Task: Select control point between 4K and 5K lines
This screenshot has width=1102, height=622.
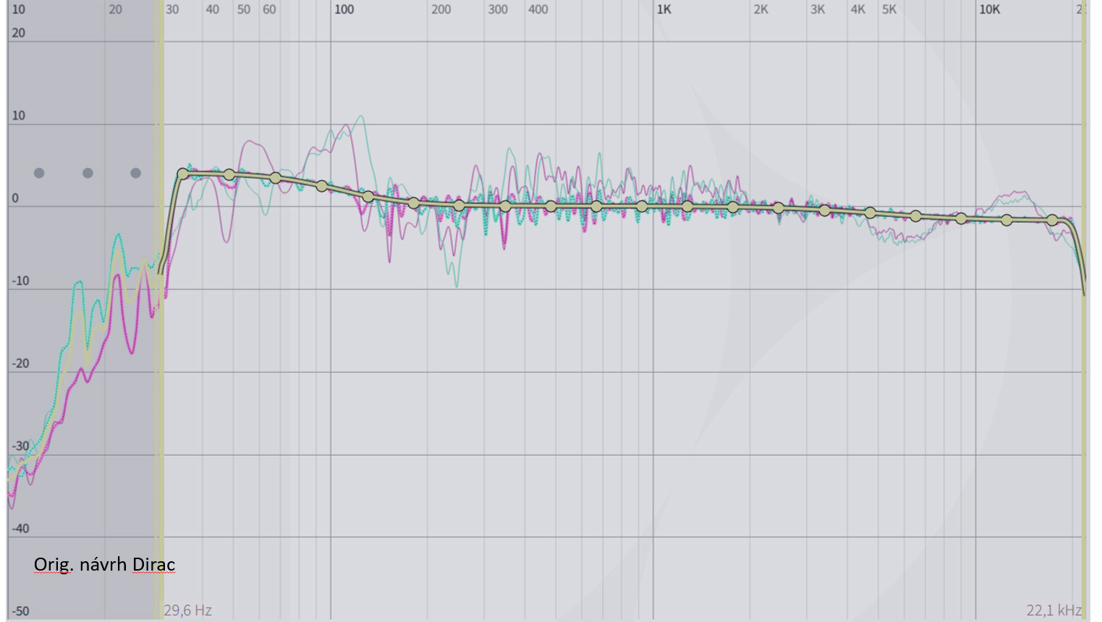Action: 870,213
